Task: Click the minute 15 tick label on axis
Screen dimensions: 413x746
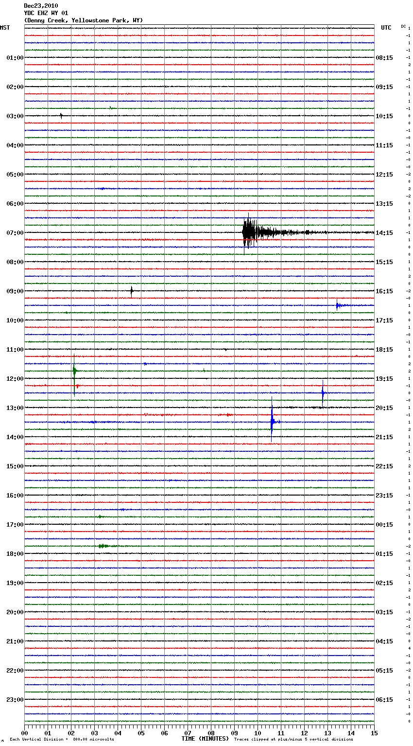Action: coord(374,733)
